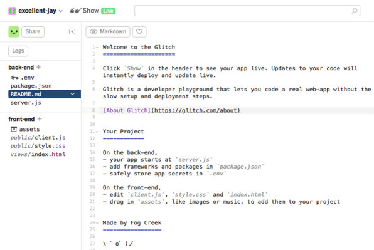The width and height of the screenshot is (374, 250).
Task: Open the server.js file
Action: (x=26, y=103)
